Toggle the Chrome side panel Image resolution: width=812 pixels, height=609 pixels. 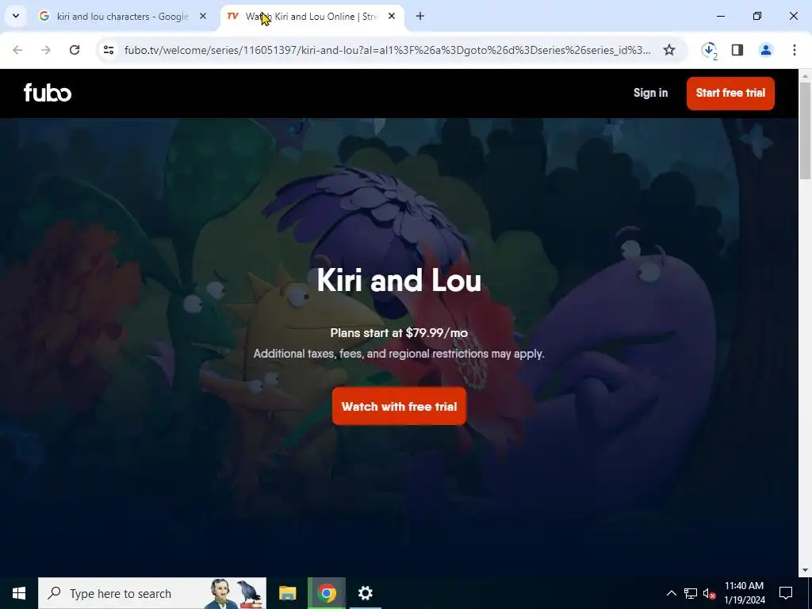coord(737,50)
